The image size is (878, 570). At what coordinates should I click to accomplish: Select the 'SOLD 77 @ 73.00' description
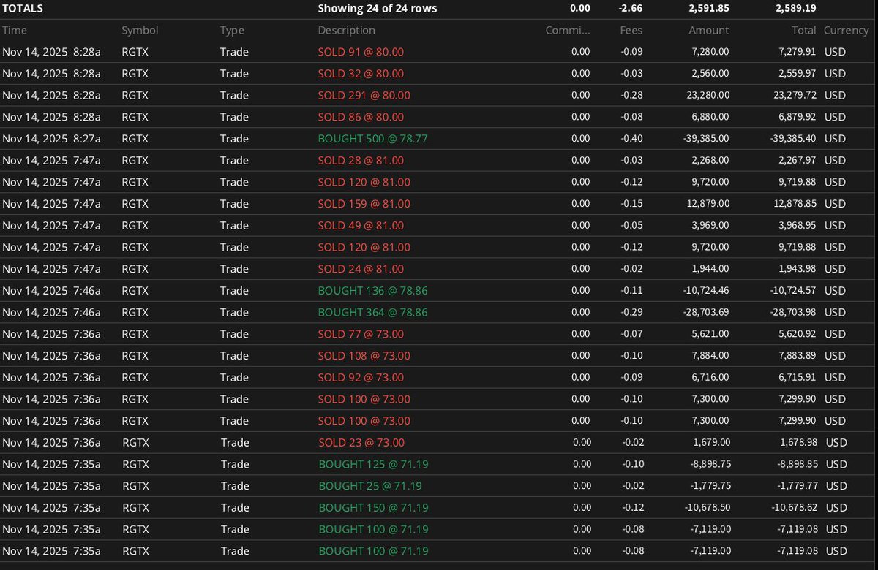(361, 334)
